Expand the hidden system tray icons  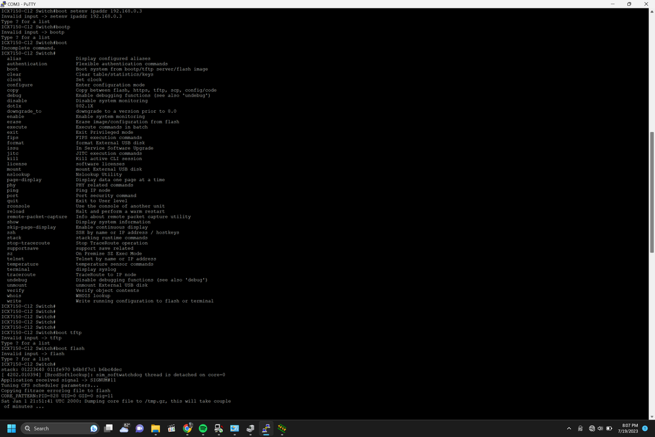(568, 428)
